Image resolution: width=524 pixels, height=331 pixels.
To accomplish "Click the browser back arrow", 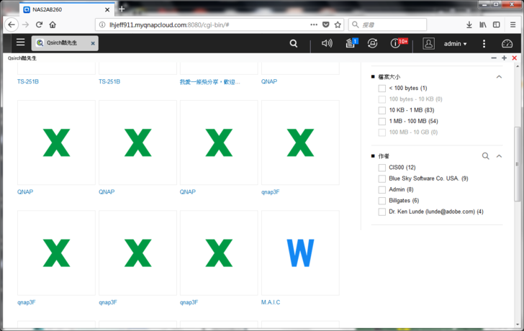I will click(x=12, y=24).
